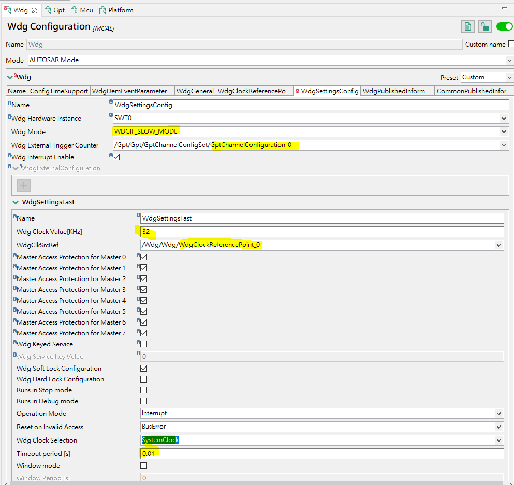
Task: Click the Timeout period field
Action: pyautogui.click(x=322, y=453)
